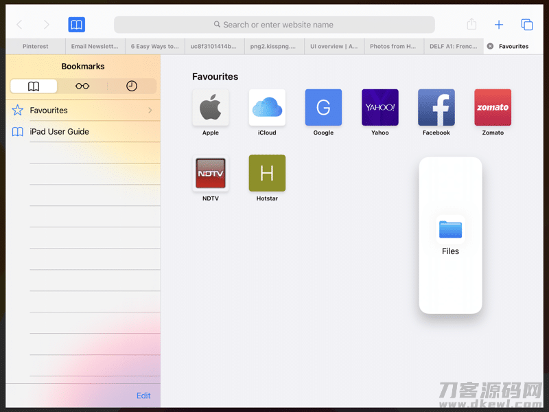
Task: Click the search or website name field
Action: point(274,25)
